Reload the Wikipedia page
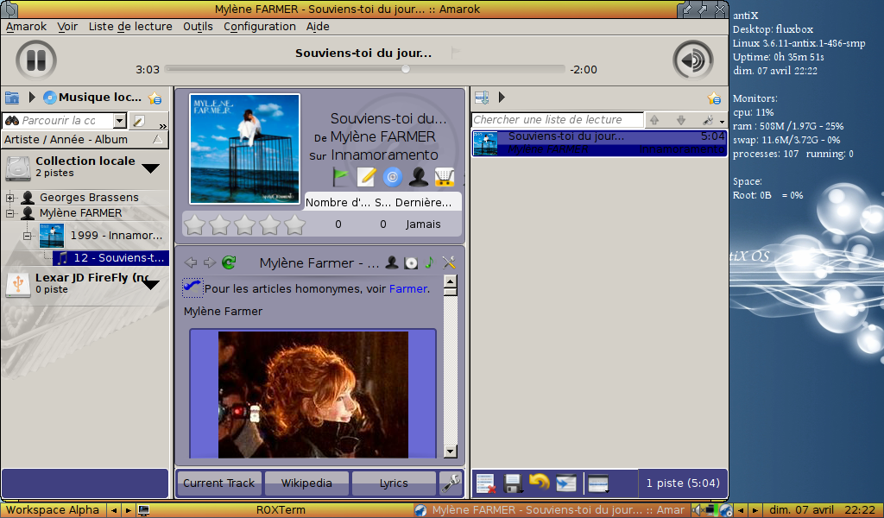Viewport: 884px width, 518px height. [229, 262]
